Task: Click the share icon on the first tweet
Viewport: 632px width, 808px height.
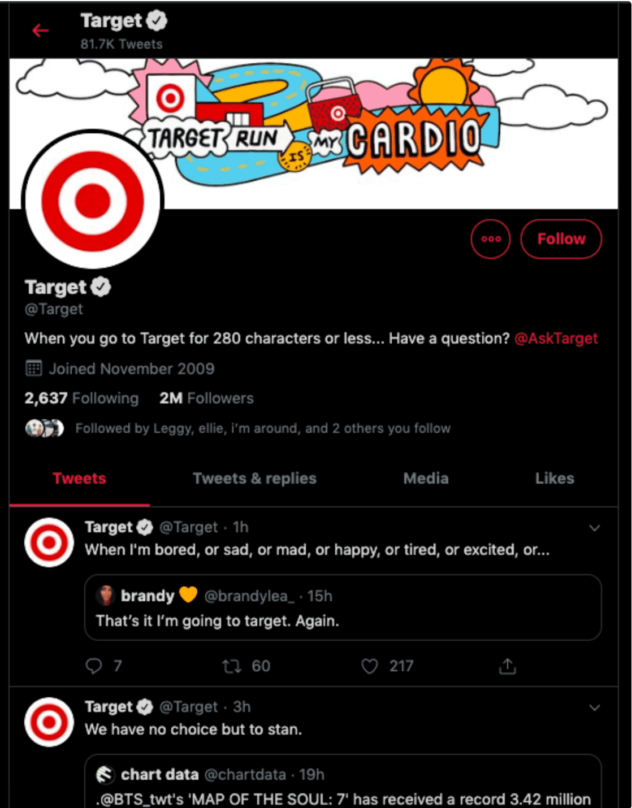Action: click(x=508, y=666)
